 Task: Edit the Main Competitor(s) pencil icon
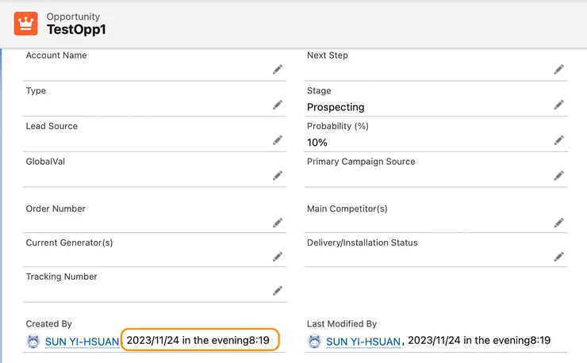[558, 223]
